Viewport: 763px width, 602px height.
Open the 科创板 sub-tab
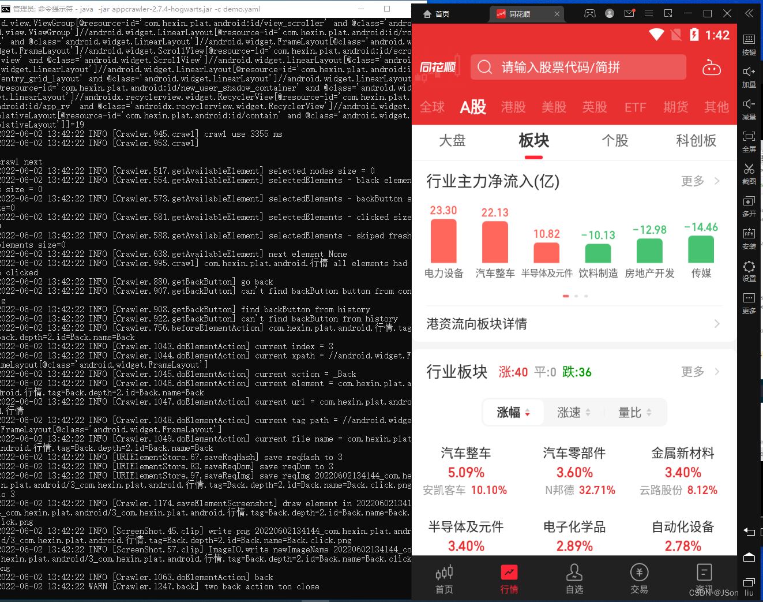(696, 141)
